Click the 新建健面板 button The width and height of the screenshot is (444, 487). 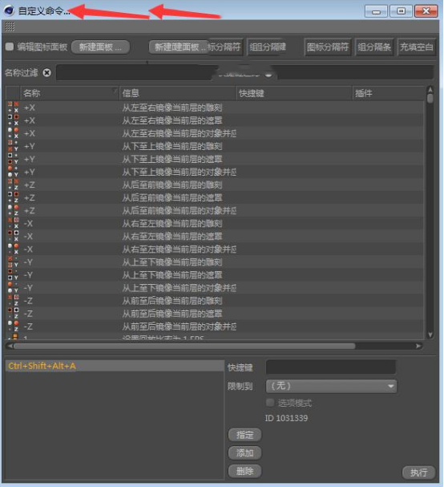coord(179,47)
